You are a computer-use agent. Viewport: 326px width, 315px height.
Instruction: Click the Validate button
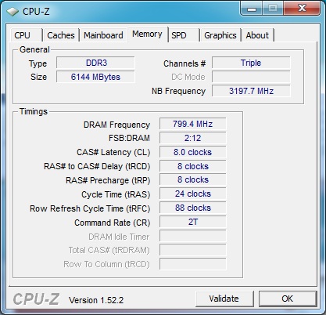pos(224,299)
